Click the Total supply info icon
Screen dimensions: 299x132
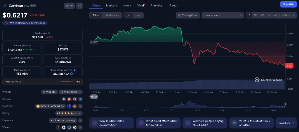pyautogui.click(x=70, y=58)
